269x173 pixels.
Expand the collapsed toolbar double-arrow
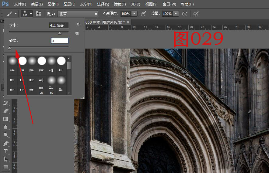point(2,21)
